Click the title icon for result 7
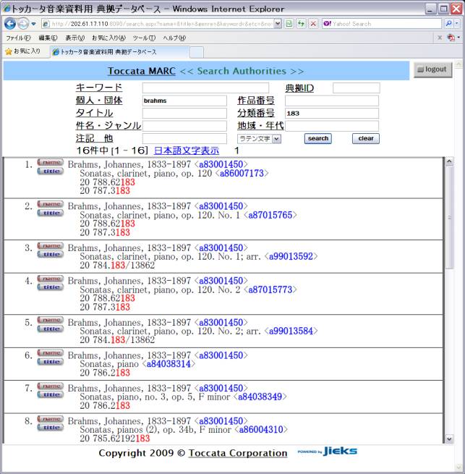The image size is (465, 474). [x=51, y=395]
